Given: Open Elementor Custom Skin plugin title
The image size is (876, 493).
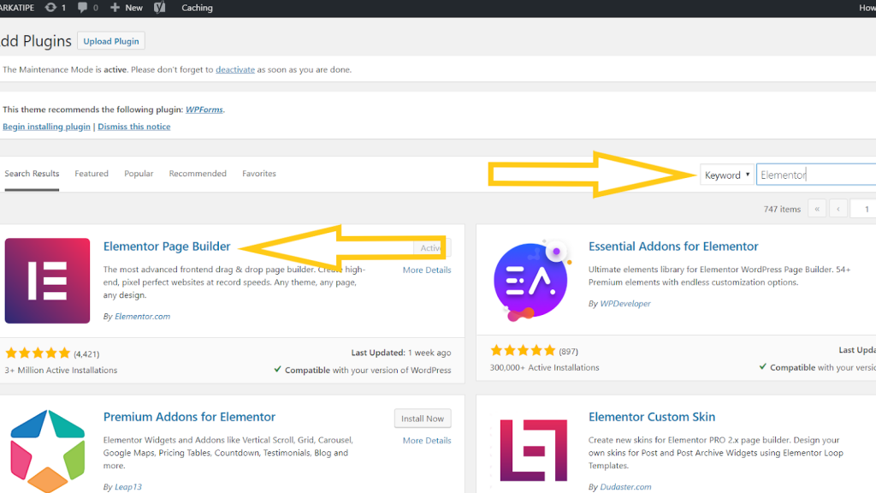Looking at the screenshot, I should pos(651,417).
